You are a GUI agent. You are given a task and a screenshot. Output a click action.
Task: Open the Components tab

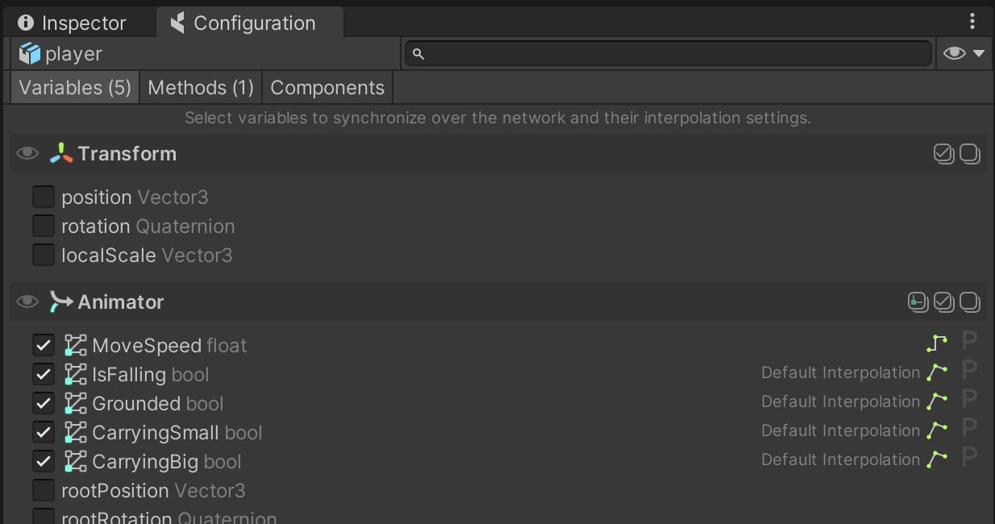pos(327,88)
